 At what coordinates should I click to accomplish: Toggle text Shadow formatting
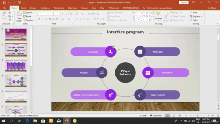tap(50, 19)
